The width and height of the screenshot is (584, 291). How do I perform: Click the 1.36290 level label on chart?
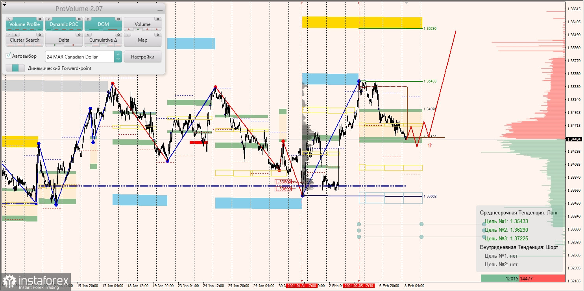(430, 29)
